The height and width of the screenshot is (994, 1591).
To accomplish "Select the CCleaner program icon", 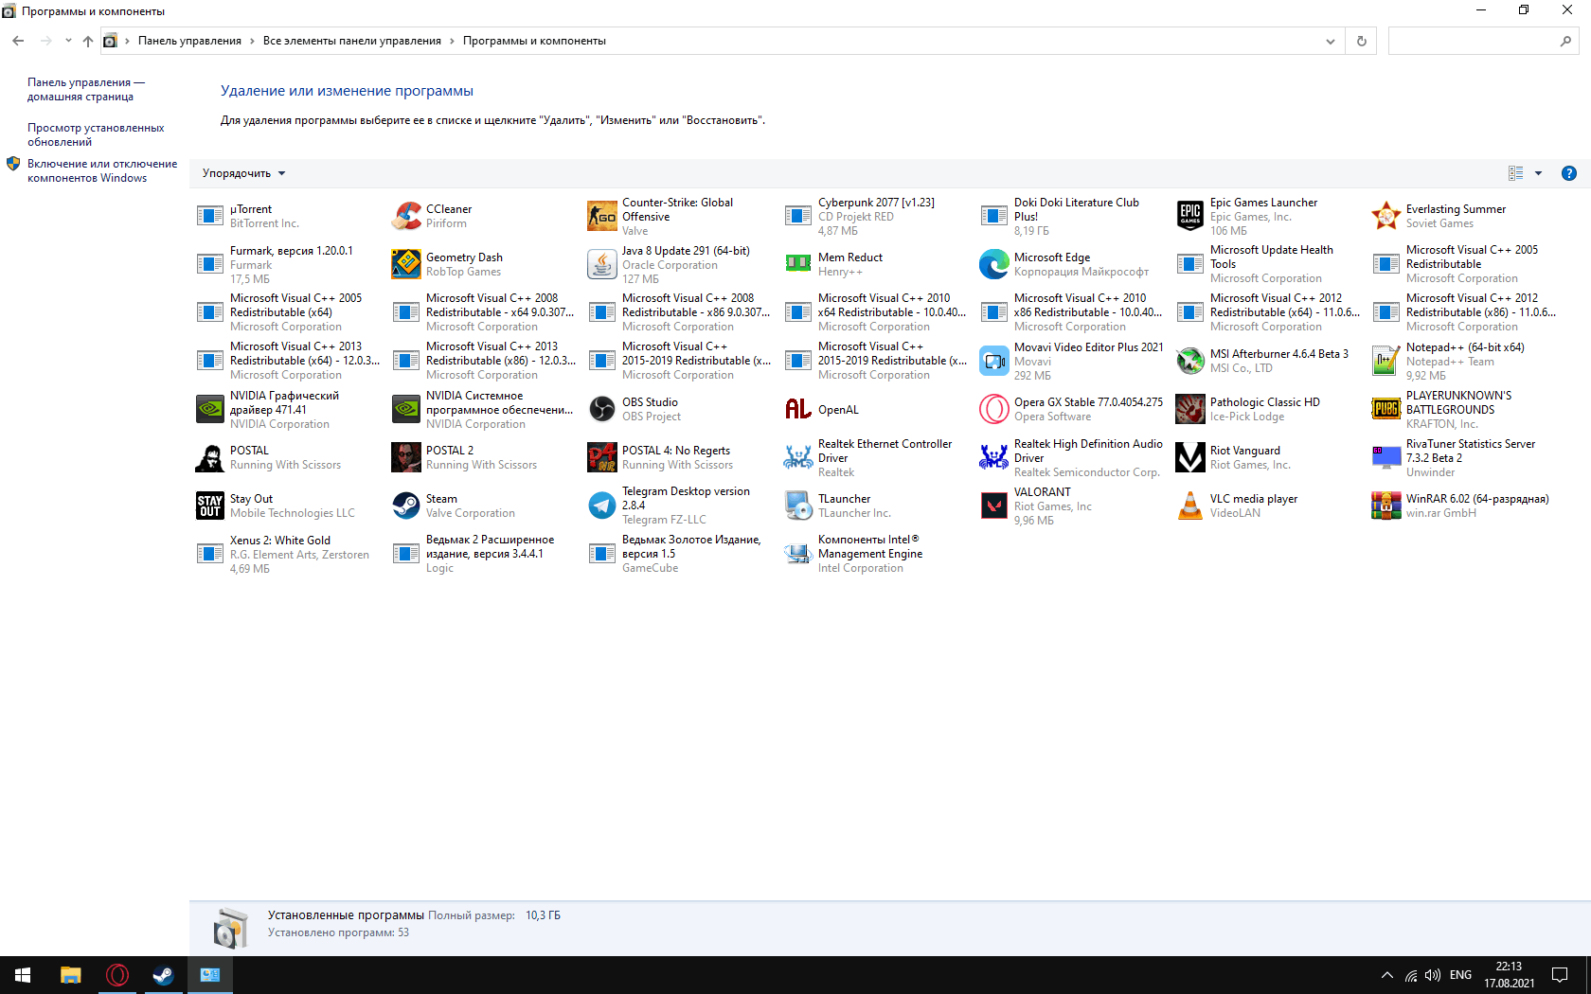I will pyautogui.click(x=406, y=216).
